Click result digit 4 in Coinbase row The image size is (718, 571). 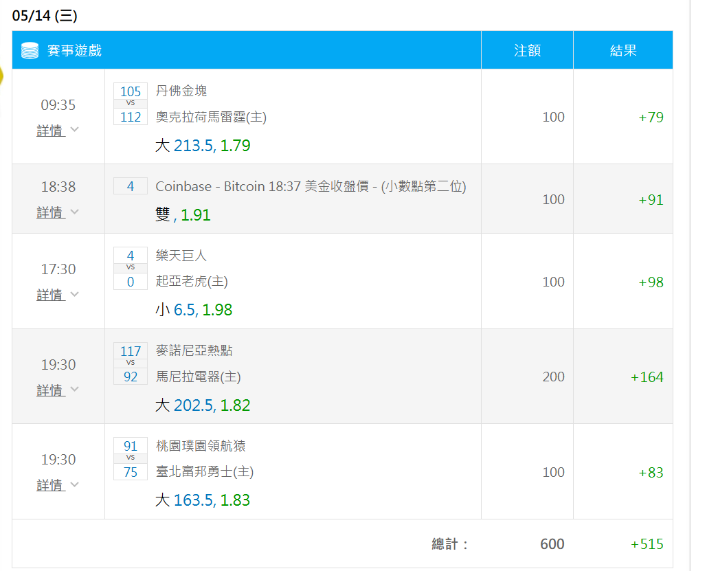[x=131, y=186]
